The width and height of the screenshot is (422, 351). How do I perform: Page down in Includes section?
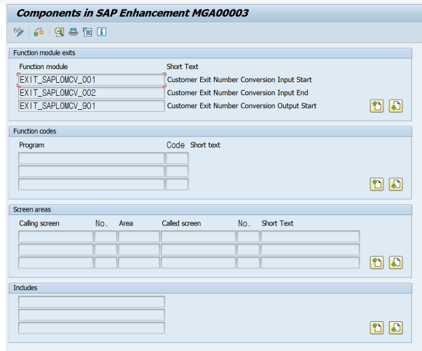coord(396,328)
